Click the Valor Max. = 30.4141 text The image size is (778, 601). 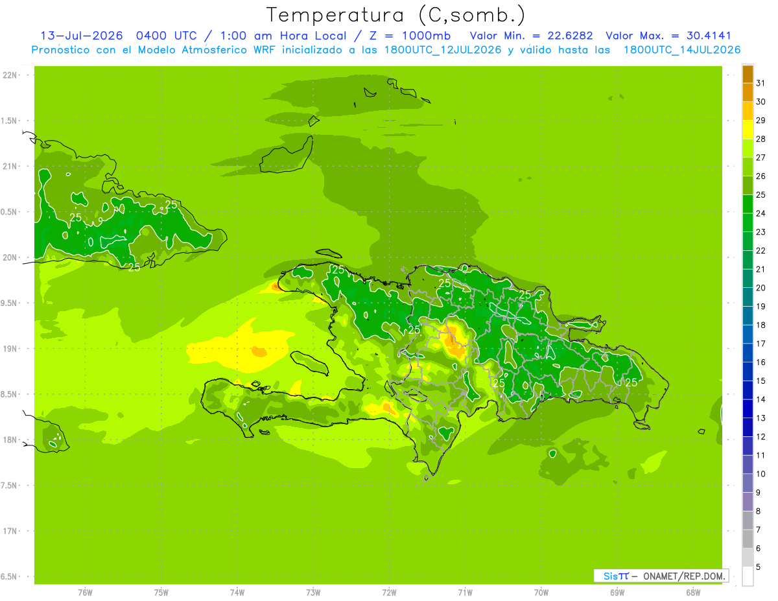(x=669, y=36)
